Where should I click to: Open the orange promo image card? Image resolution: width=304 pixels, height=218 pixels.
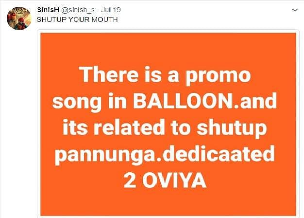[x=169, y=124]
